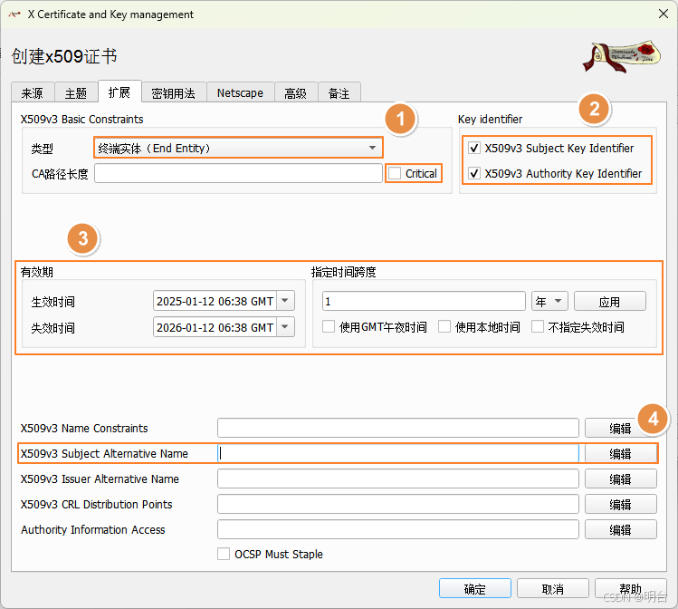Switch to the 高级 tab
The width and height of the screenshot is (678, 609).
[296, 92]
